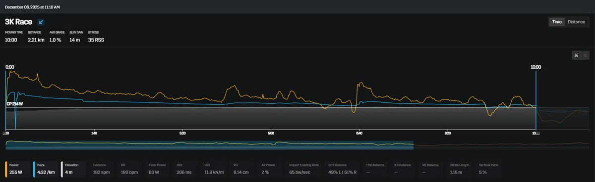The width and height of the screenshot is (595, 182).
Task: Enable the LSS metric series
Action: pyautogui.click(x=213, y=169)
